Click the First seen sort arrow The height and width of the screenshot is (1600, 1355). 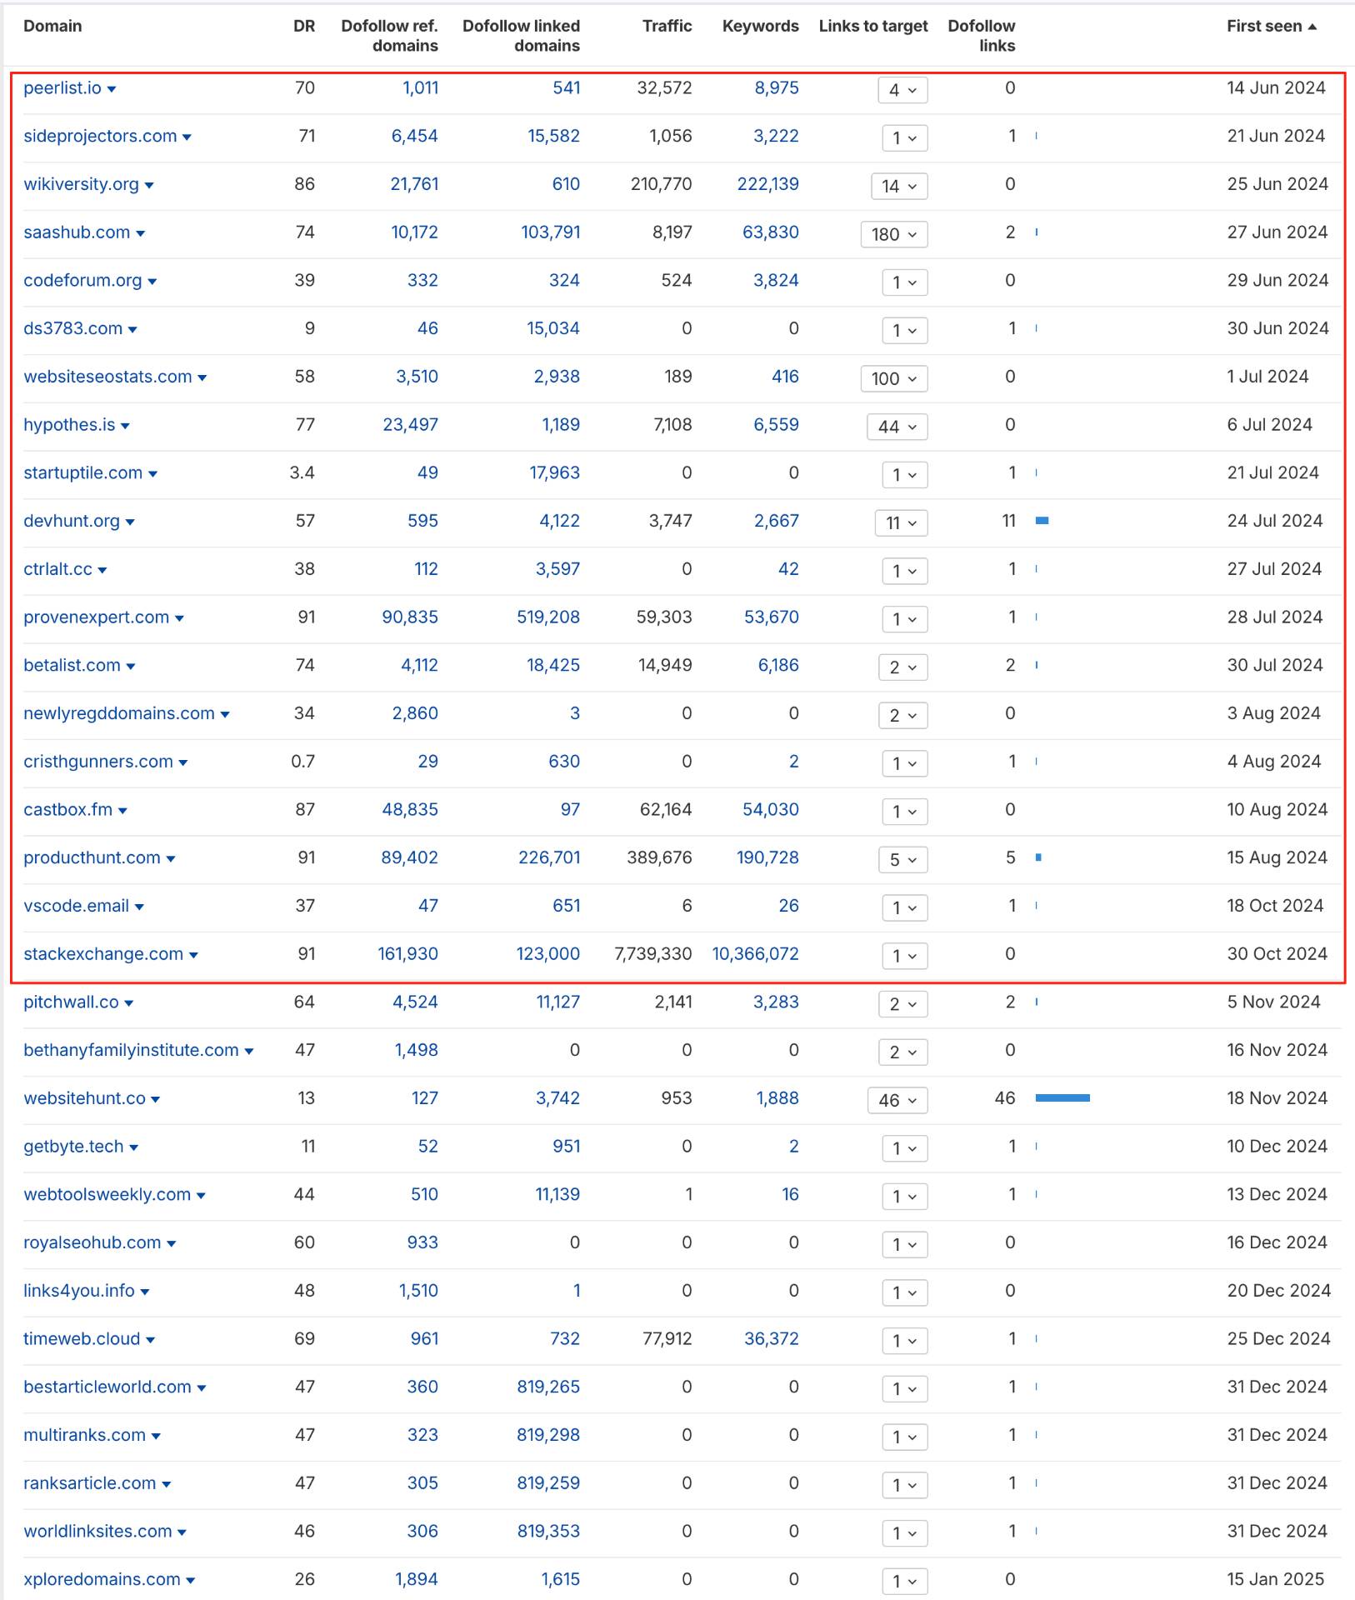(1312, 27)
